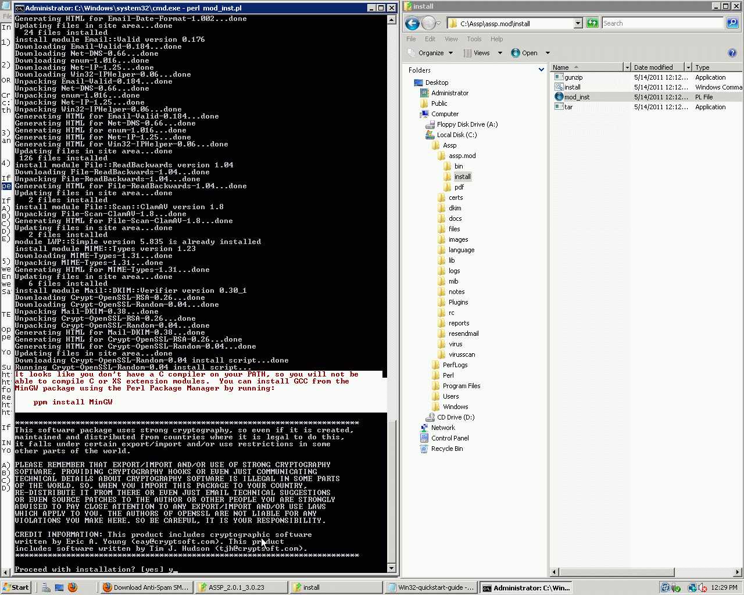Open the dropdown arrow beside the Open button
Screen dimensions: 744x595
[x=548, y=53]
